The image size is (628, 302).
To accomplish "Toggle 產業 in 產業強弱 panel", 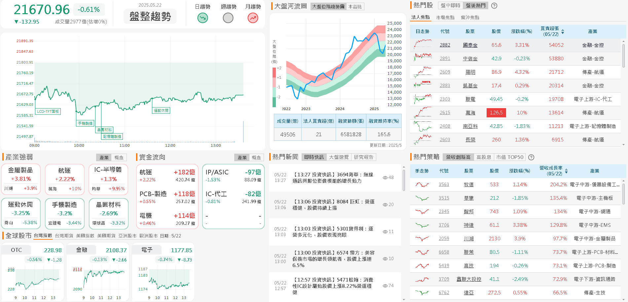I will pos(104,158).
